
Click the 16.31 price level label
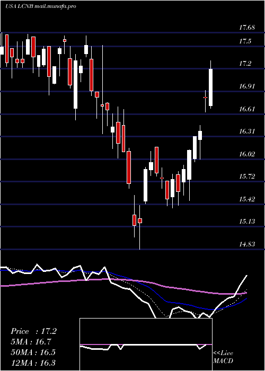[247, 131]
